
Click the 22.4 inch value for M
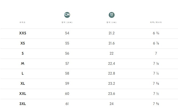coord(111,63)
